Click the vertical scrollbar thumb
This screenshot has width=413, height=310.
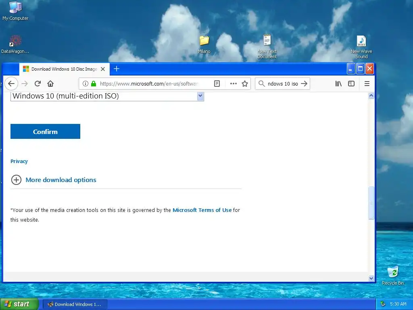click(371, 203)
